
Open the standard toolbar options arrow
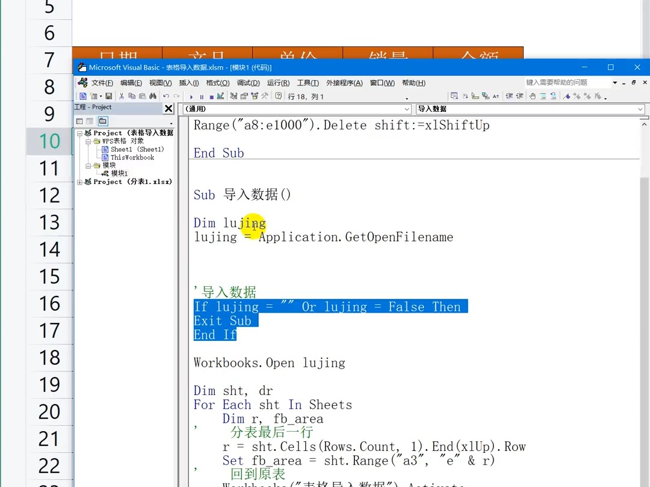click(407, 99)
